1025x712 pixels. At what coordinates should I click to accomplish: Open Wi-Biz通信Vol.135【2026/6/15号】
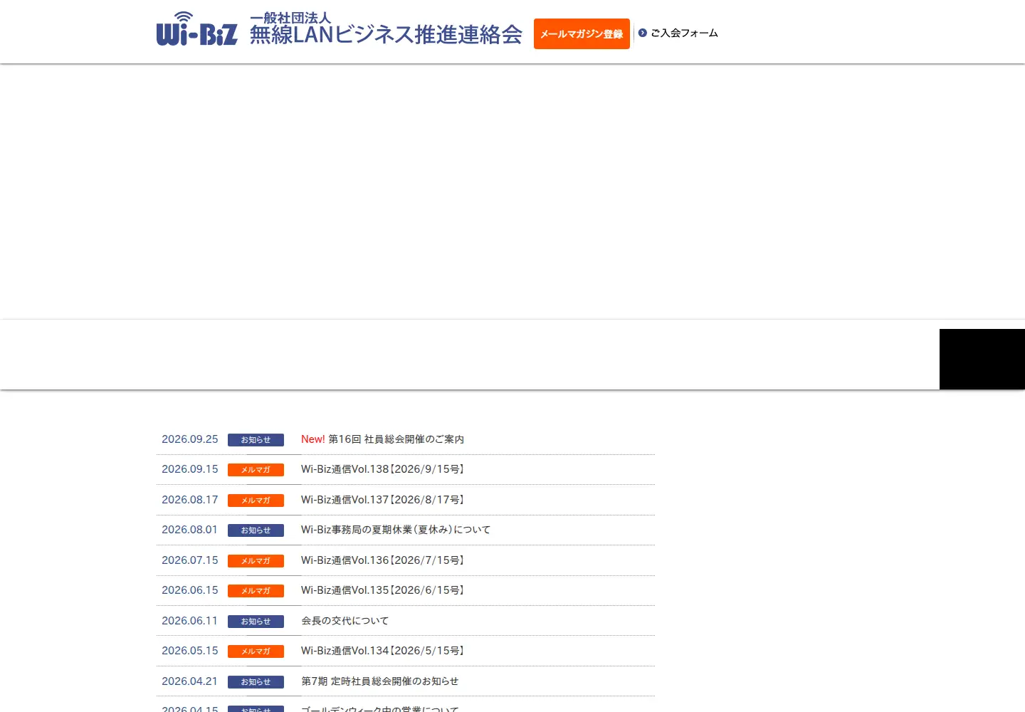pyautogui.click(x=383, y=590)
